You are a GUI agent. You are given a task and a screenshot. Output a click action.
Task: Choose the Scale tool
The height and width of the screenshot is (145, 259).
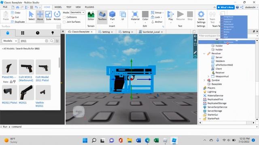(49, 16)
